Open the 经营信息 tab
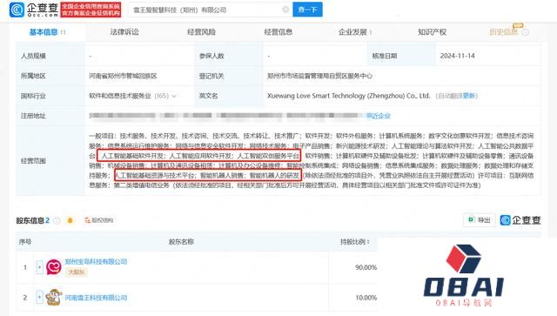 point(278,32)
